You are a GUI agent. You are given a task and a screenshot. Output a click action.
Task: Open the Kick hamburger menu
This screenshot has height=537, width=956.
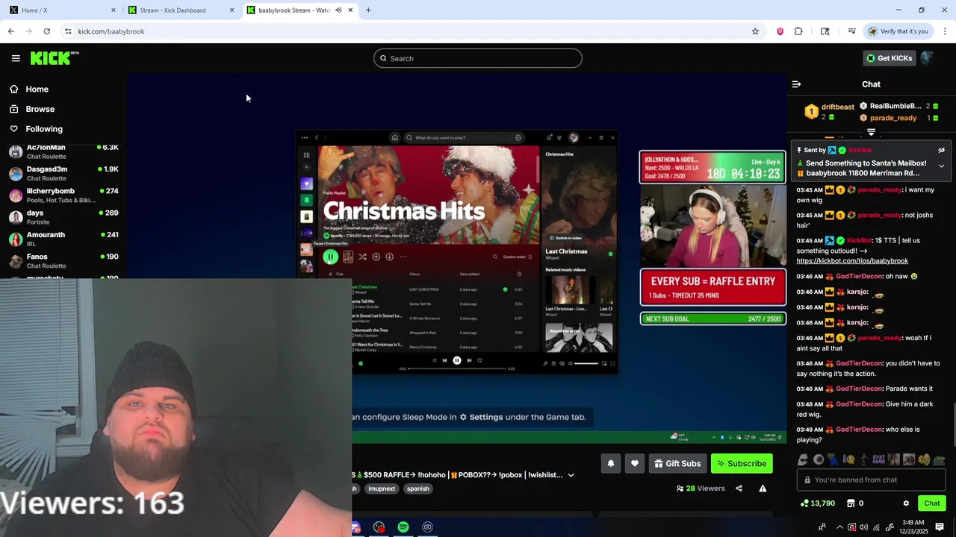tap(16, 58)
